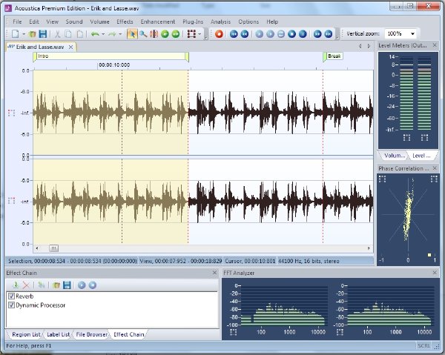Click the lower channel dotted icon beside the waveform
Screen dimensions: 445x355
12,201
